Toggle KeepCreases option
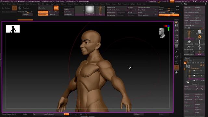Image resolution: width=208 pixels, height=117 pixels. click(43, 12)
